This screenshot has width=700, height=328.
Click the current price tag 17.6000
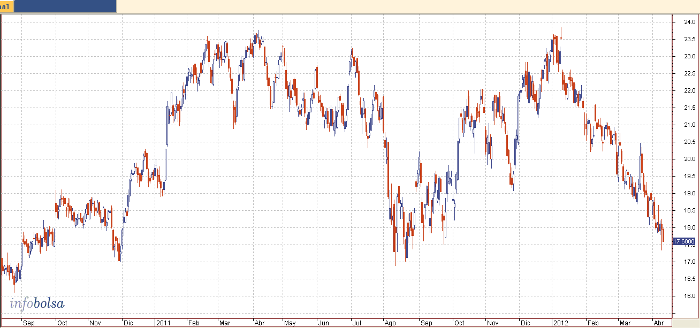click(683, 241)
